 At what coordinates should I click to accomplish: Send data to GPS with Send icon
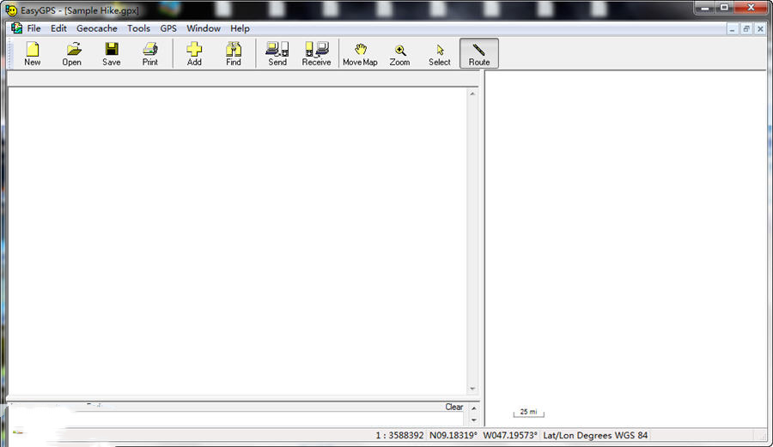click(x=277, y=54)
